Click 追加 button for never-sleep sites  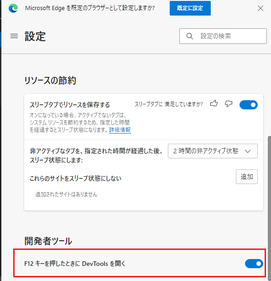[246, 177]
